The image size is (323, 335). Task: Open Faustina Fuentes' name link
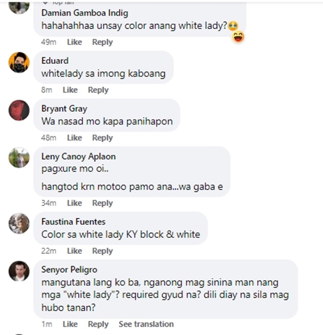click(74, 222)
